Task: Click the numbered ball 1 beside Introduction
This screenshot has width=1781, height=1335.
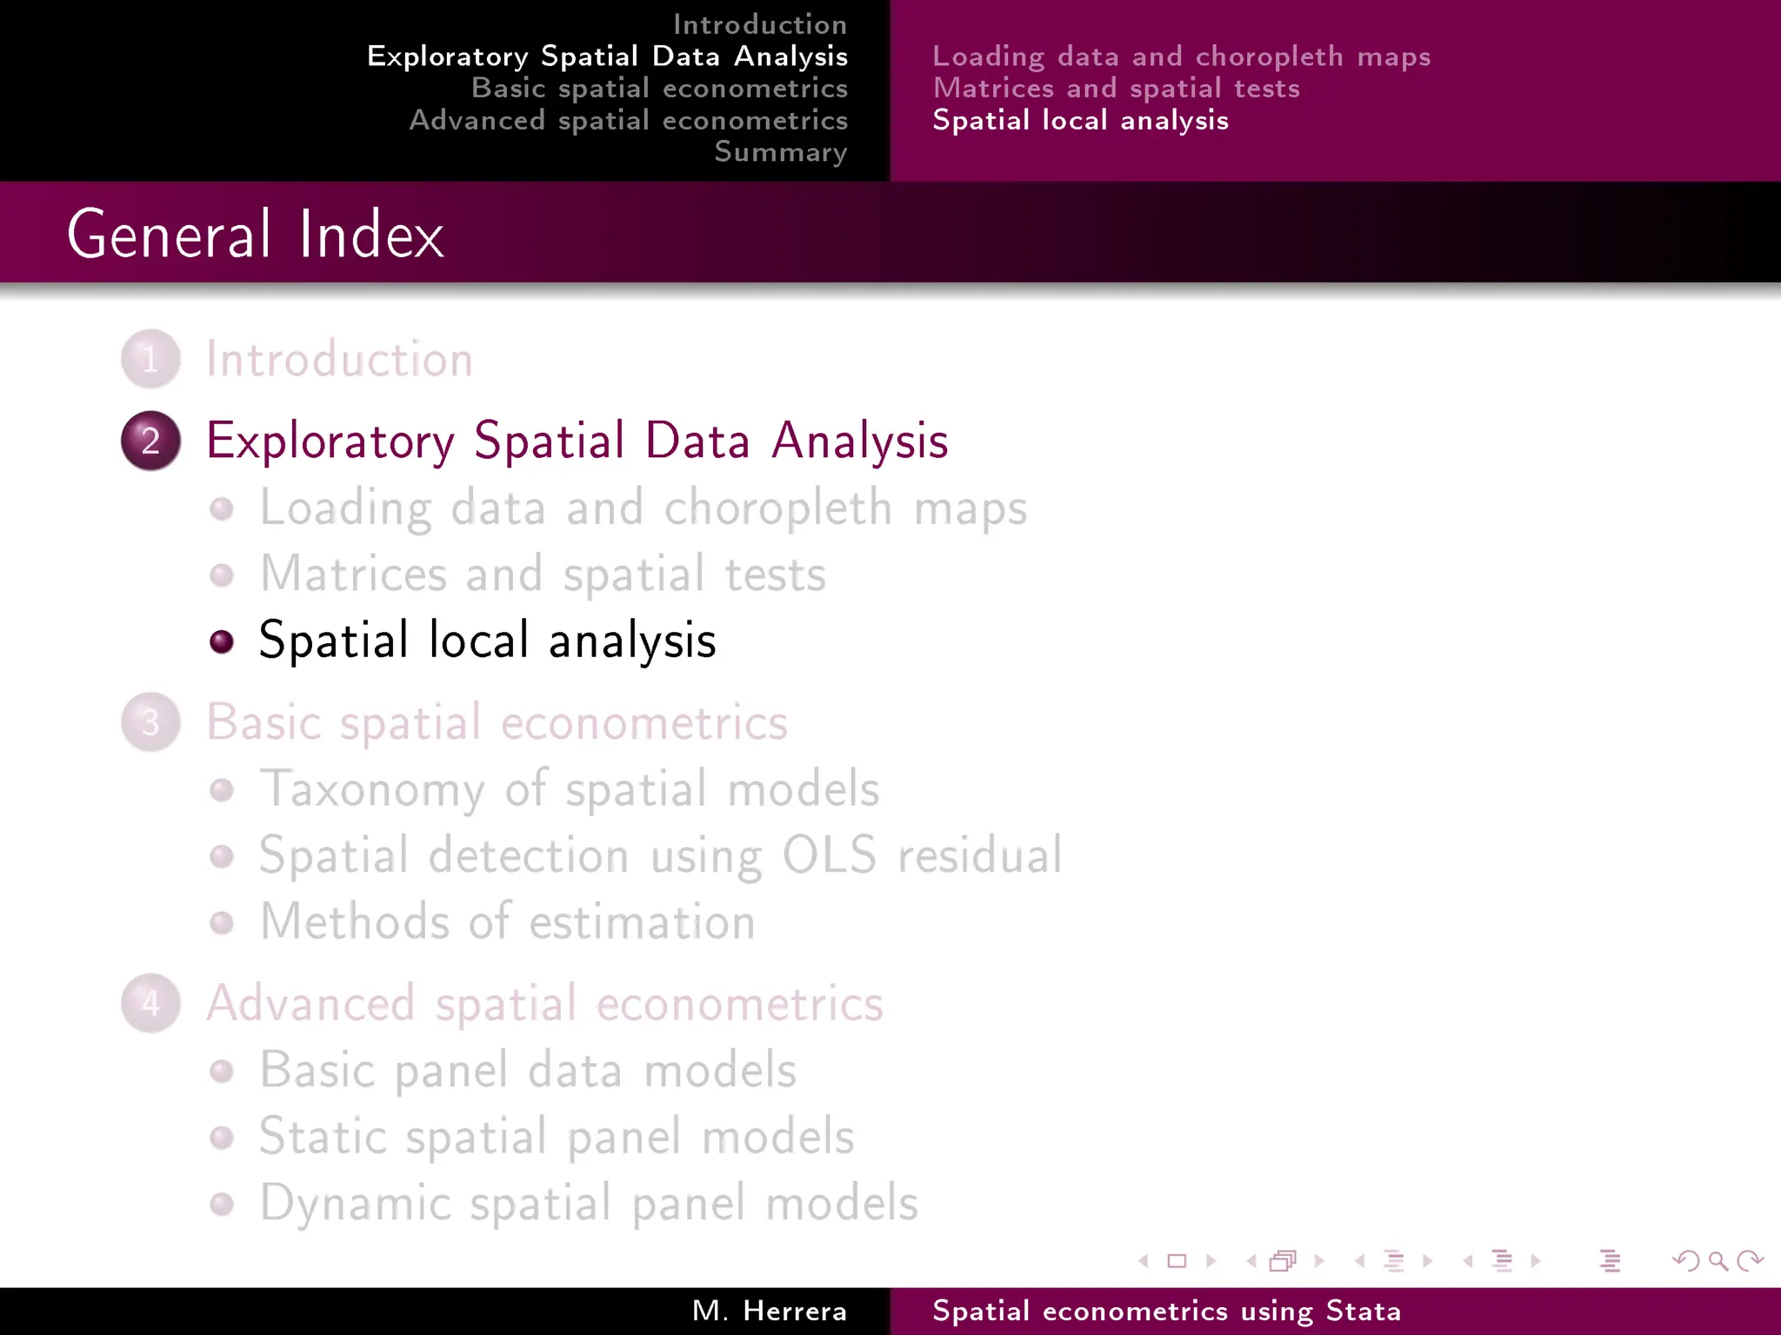Action: (x=150, y=359)
